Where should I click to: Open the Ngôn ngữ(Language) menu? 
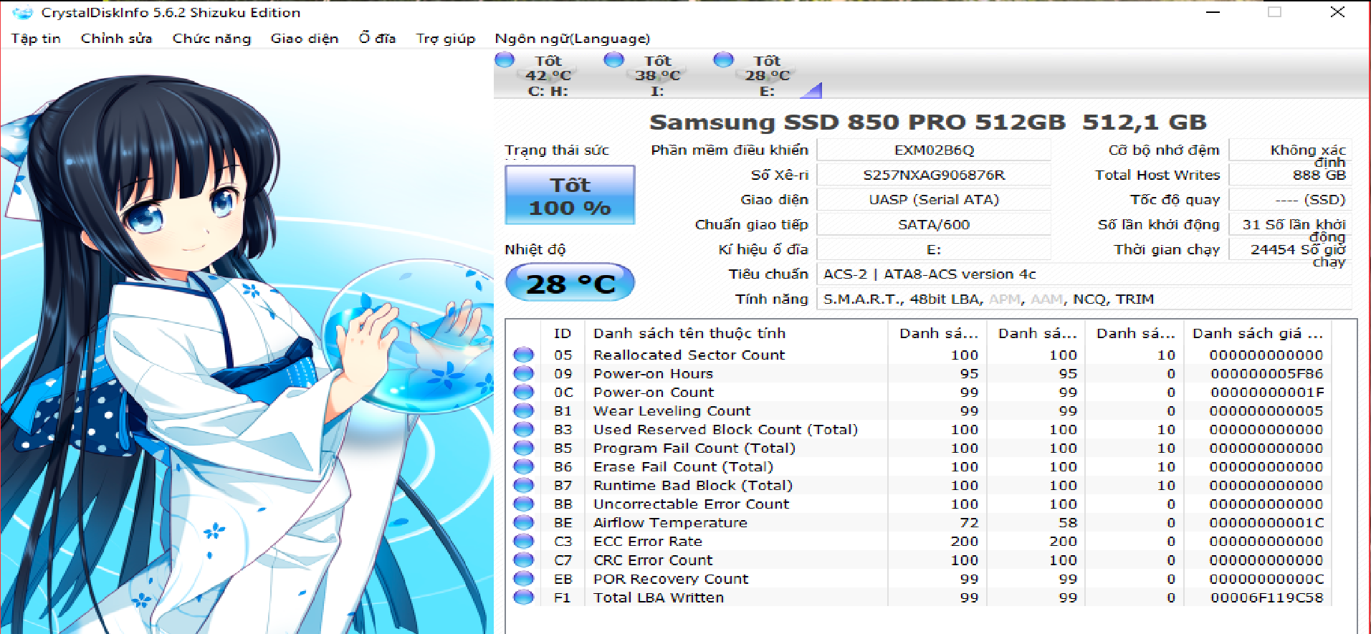(572, 39)
